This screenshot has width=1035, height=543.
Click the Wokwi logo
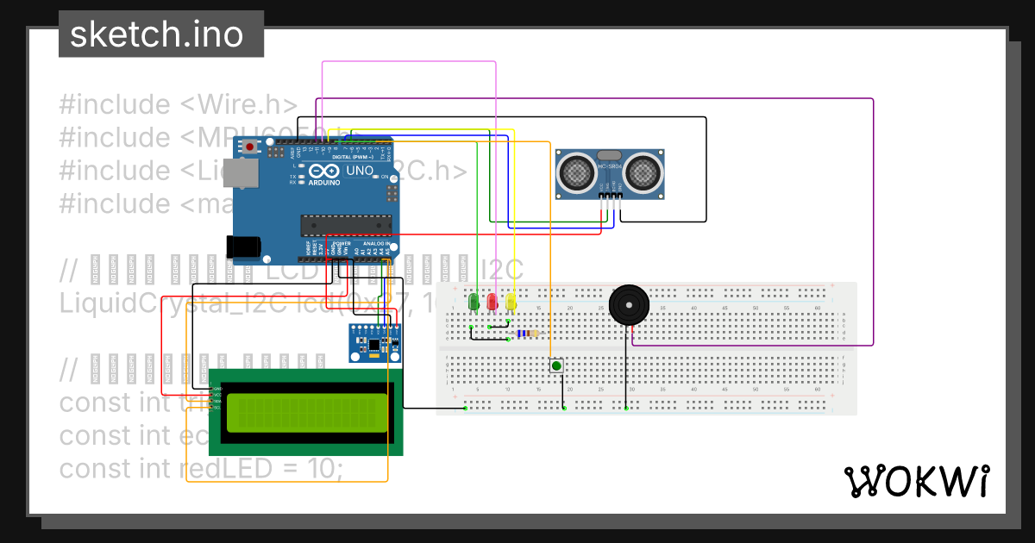[x=917, y=481]
